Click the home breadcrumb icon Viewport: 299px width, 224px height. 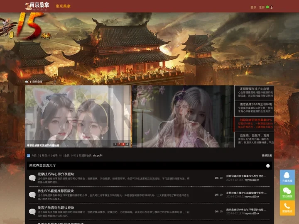coord(27,82)
